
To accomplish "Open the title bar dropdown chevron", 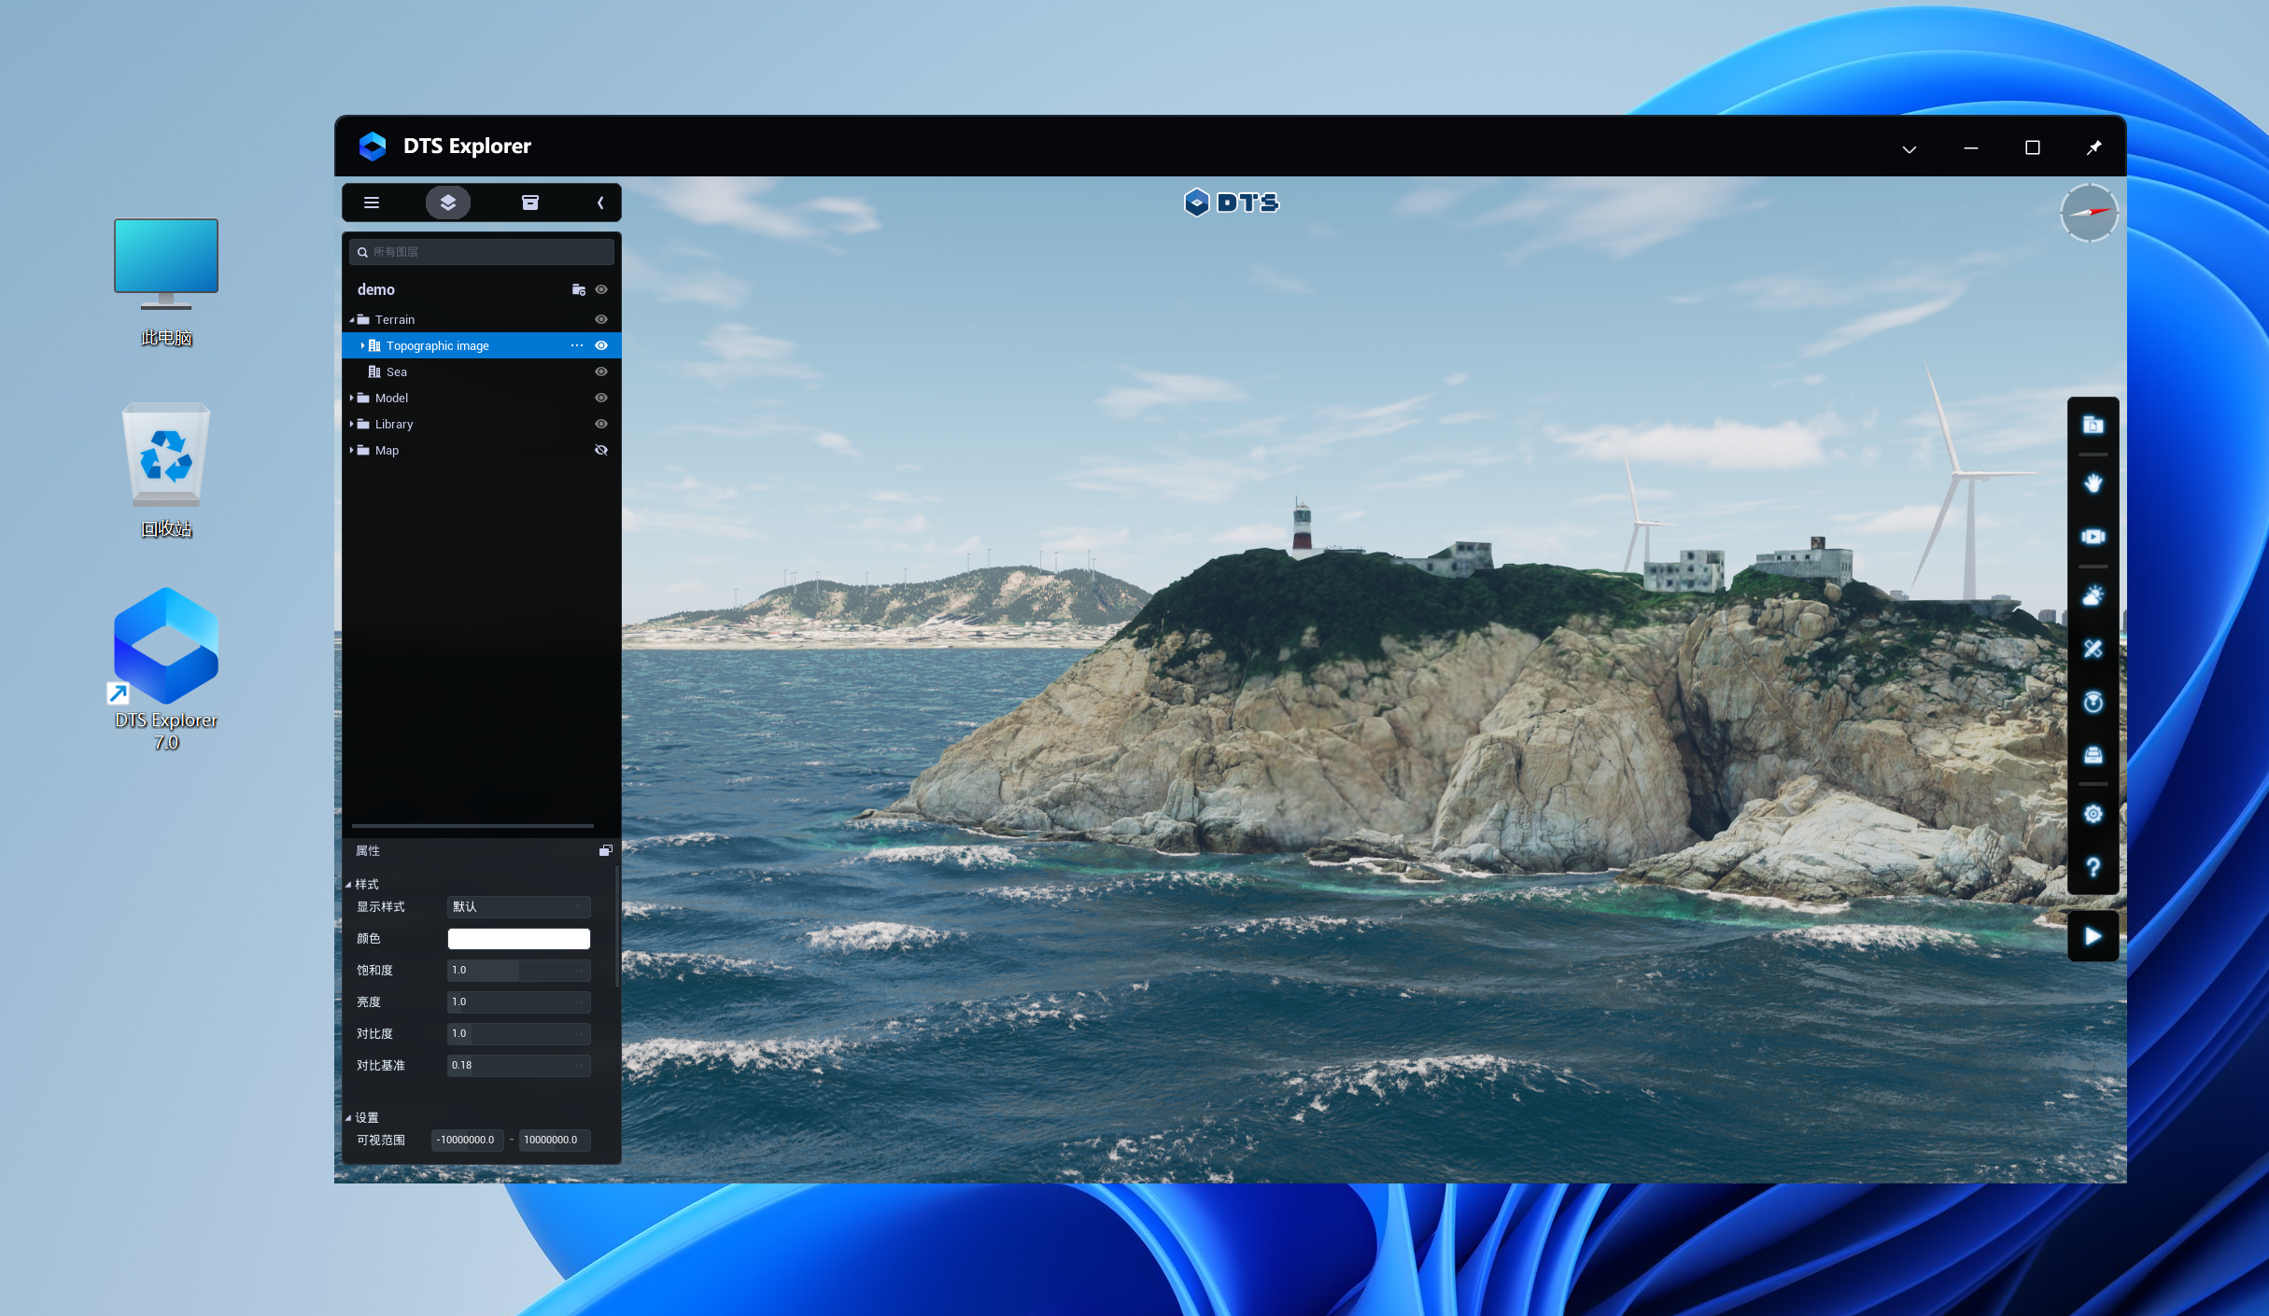I will (1910, 148).
